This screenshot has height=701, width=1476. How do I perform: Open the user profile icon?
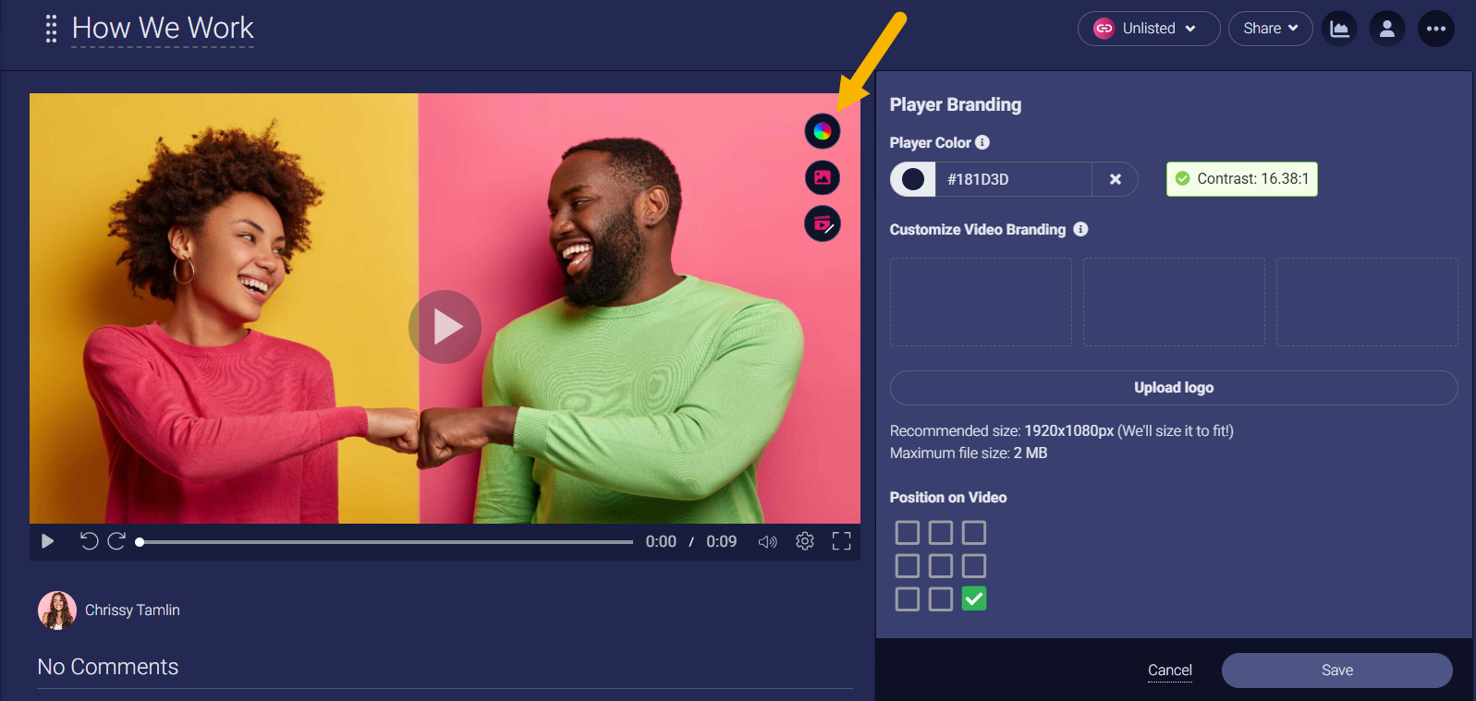1387,29
